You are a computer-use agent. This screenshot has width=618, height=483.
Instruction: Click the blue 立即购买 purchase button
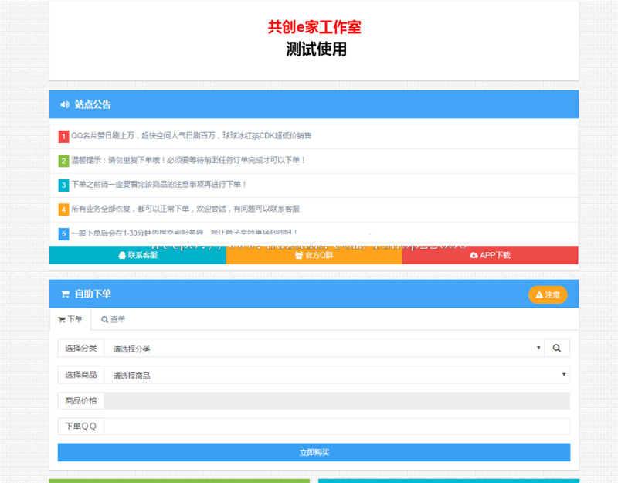[x=313, y=452]
